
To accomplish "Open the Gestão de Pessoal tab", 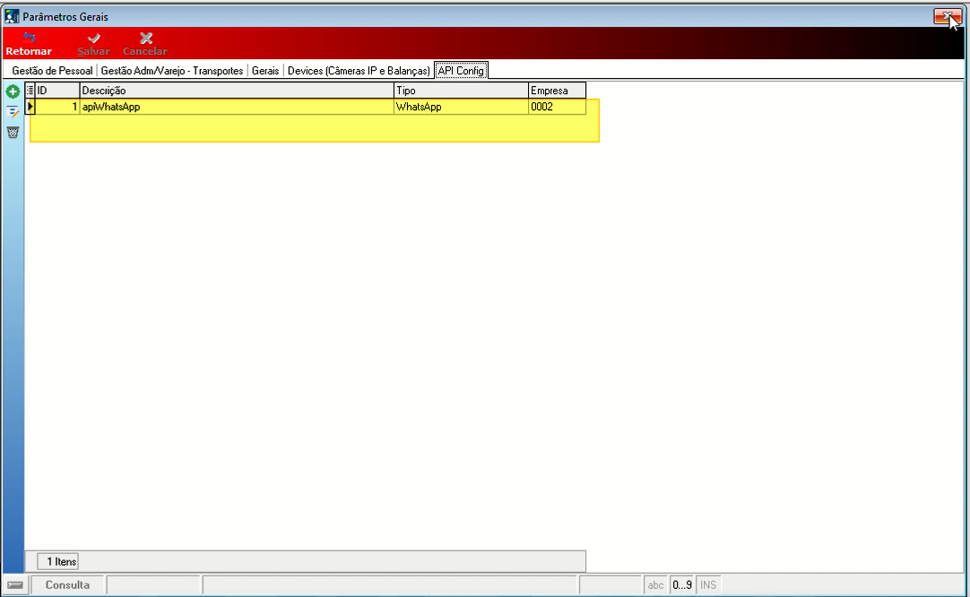I will [52, 71].
